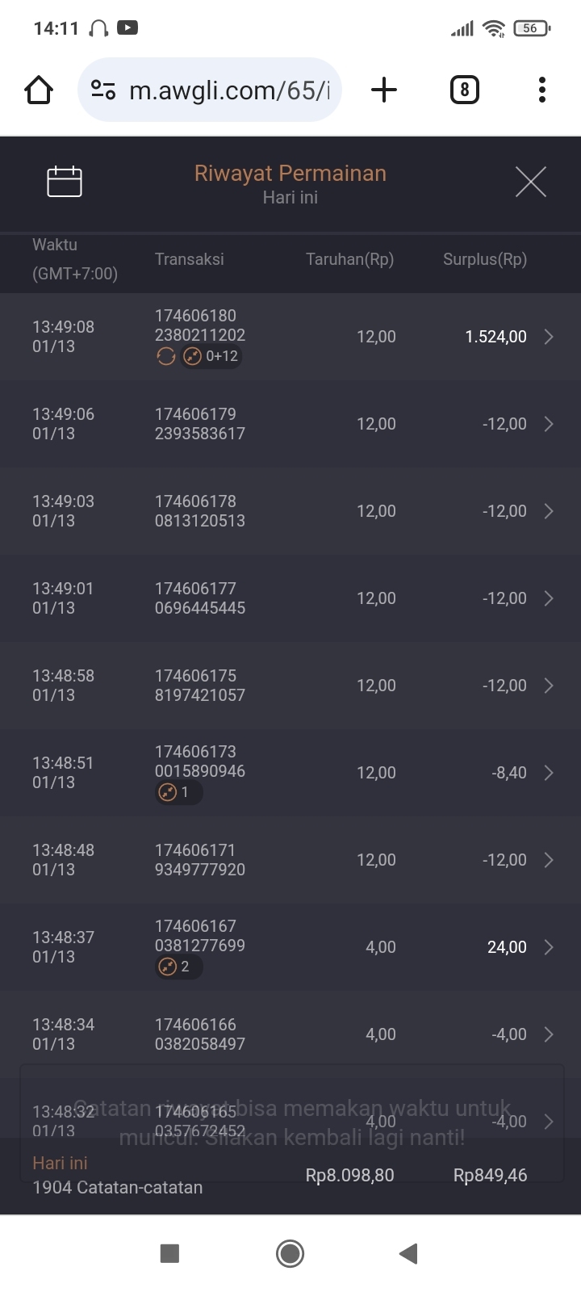Screen dimensions: 581x1292
Task: Expand the 24,00 surplus row chevron
Action: pyautogui.click(x=549, y=947)
